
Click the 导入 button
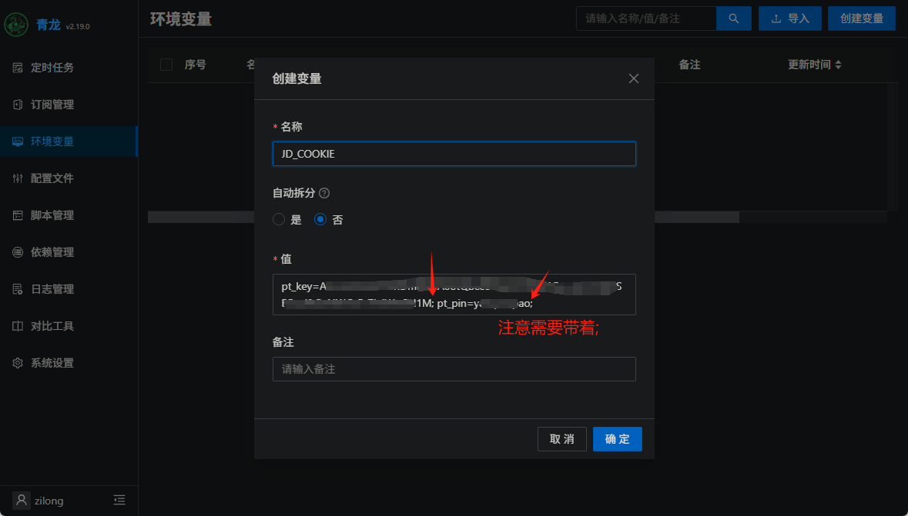(790, 18)
